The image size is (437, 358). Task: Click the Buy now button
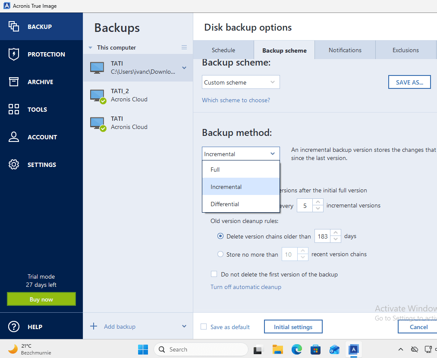coord(41,299)
